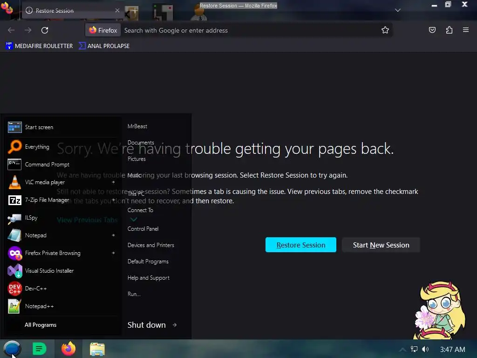Bookmark this page with the star icon

click(x=385, y=30)
